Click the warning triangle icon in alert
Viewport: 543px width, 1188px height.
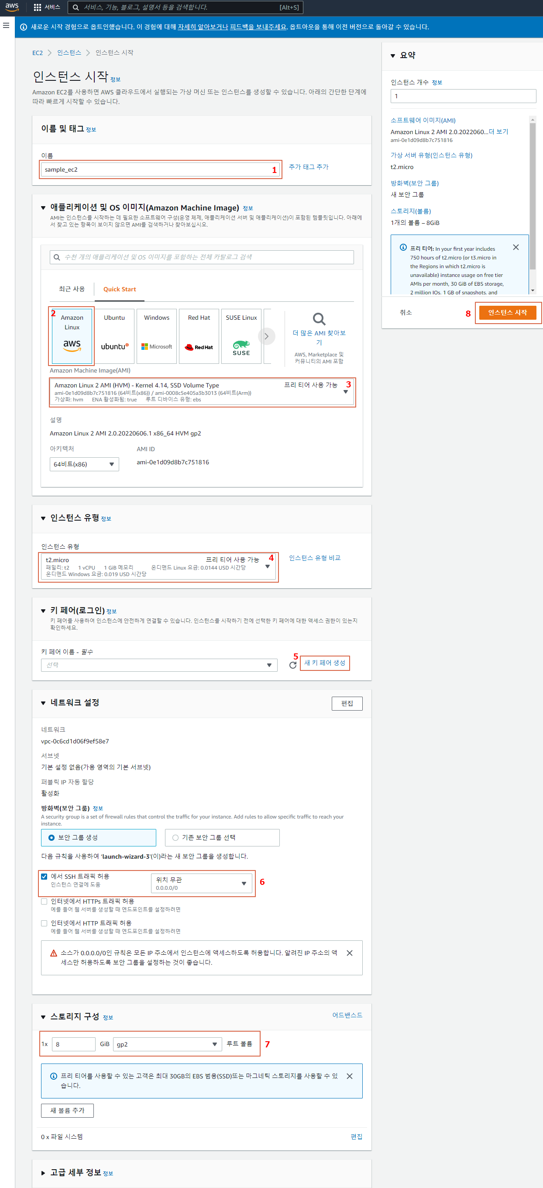click(x=53, y=953)
